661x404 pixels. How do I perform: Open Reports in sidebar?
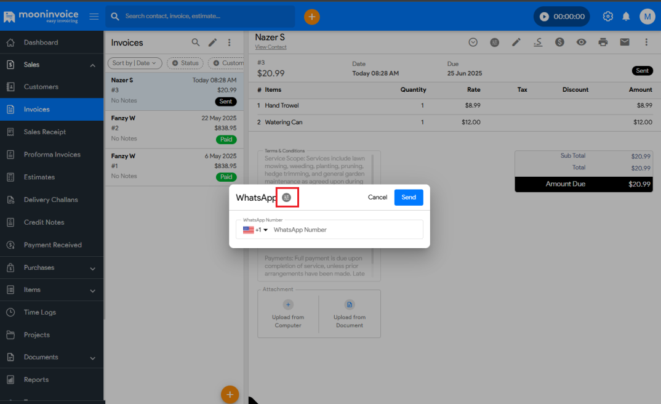click(52, 379)
